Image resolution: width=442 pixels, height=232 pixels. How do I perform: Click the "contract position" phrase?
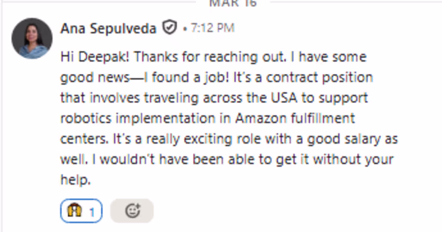[319, 78]
